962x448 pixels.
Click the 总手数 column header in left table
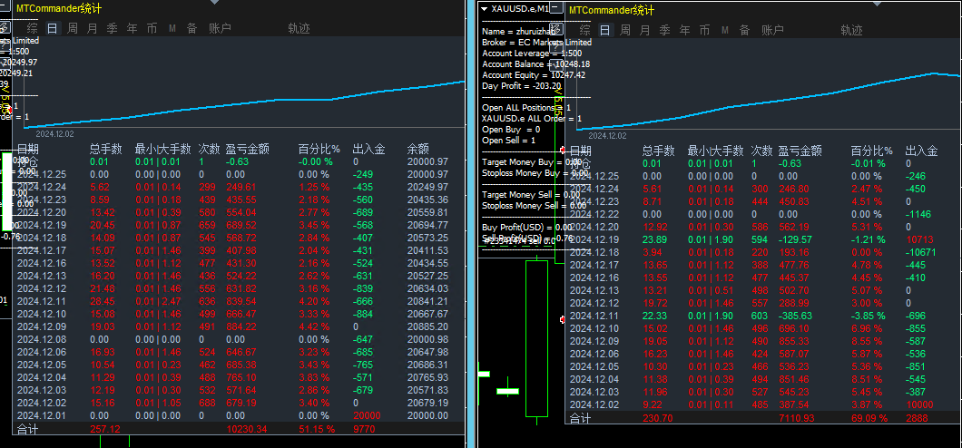pyautogui.click(x=105, y=149)
